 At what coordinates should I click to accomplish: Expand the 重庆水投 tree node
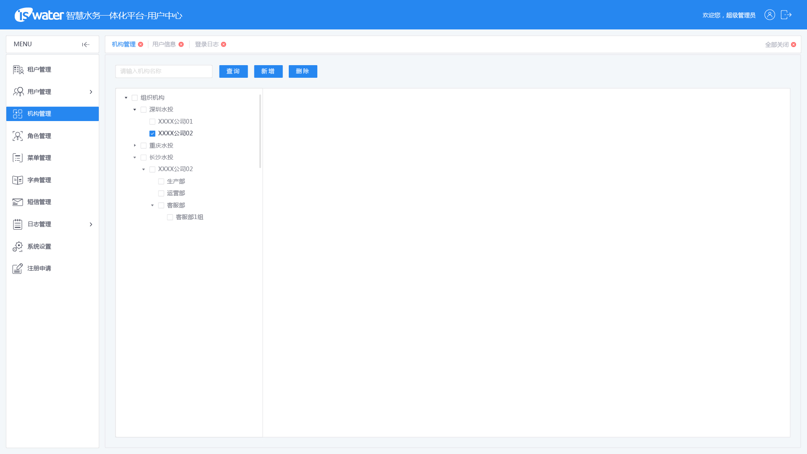pos(135,145)
